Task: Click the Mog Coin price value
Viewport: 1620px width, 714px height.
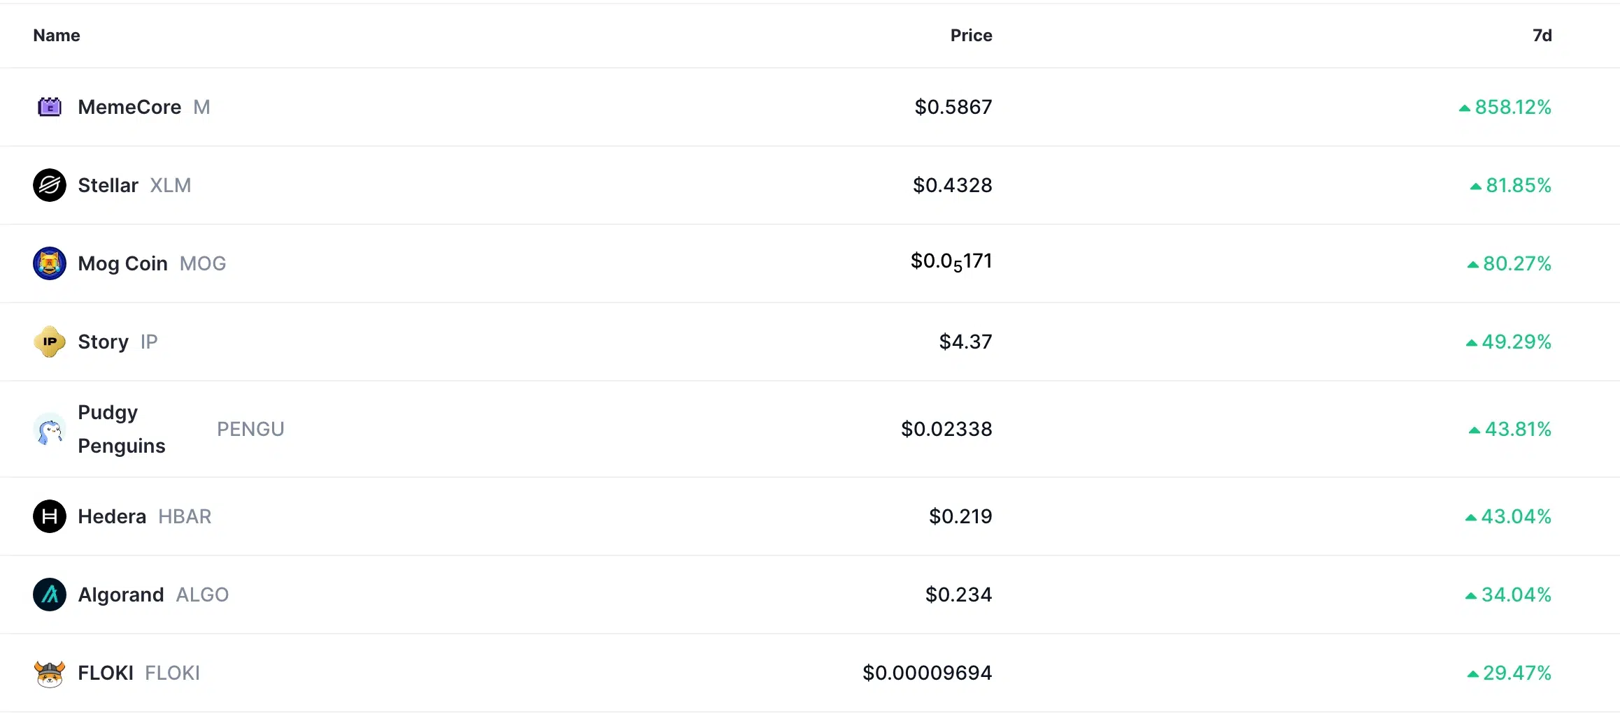Action: click(951, 262)
